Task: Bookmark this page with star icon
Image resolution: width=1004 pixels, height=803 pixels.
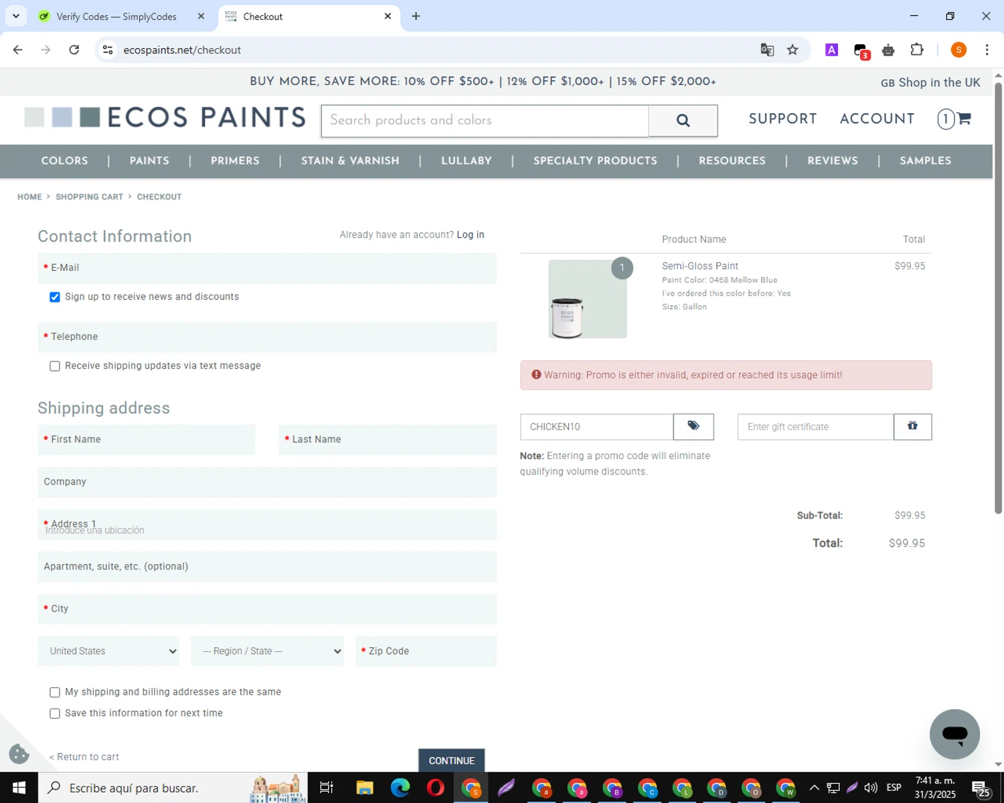Action: coord(792,50)
